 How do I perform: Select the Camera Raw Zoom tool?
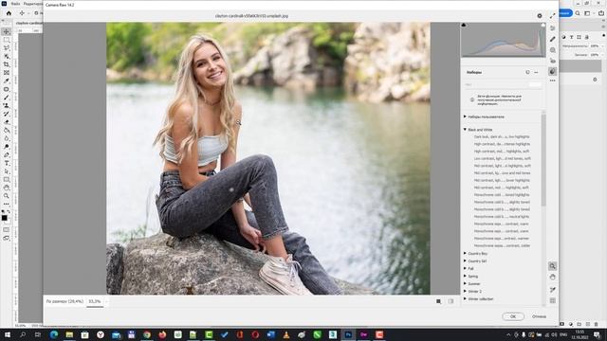pos(552,266)
